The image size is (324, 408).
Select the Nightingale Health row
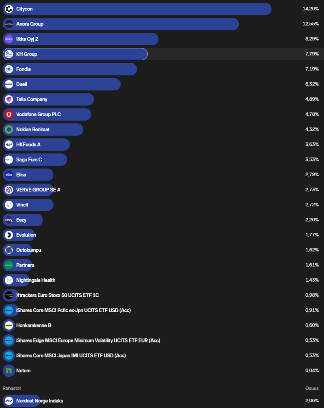[x=36, y=280]
